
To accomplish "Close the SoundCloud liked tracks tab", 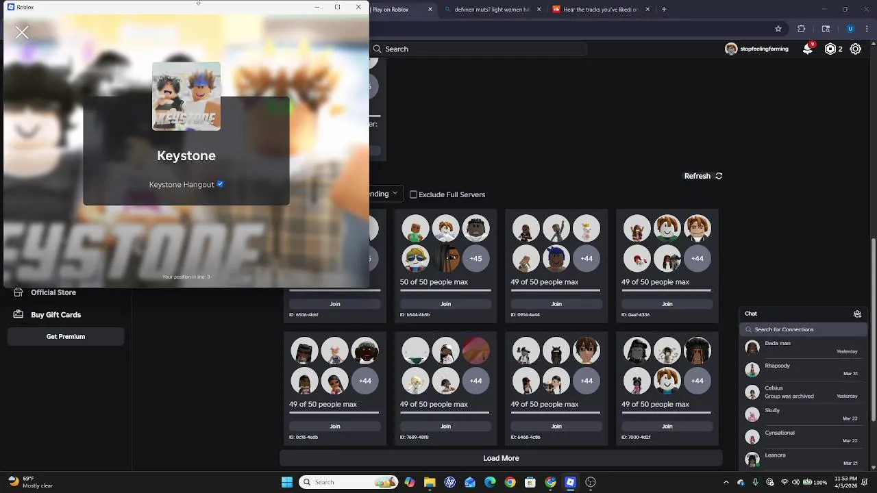I will (647, 10).
